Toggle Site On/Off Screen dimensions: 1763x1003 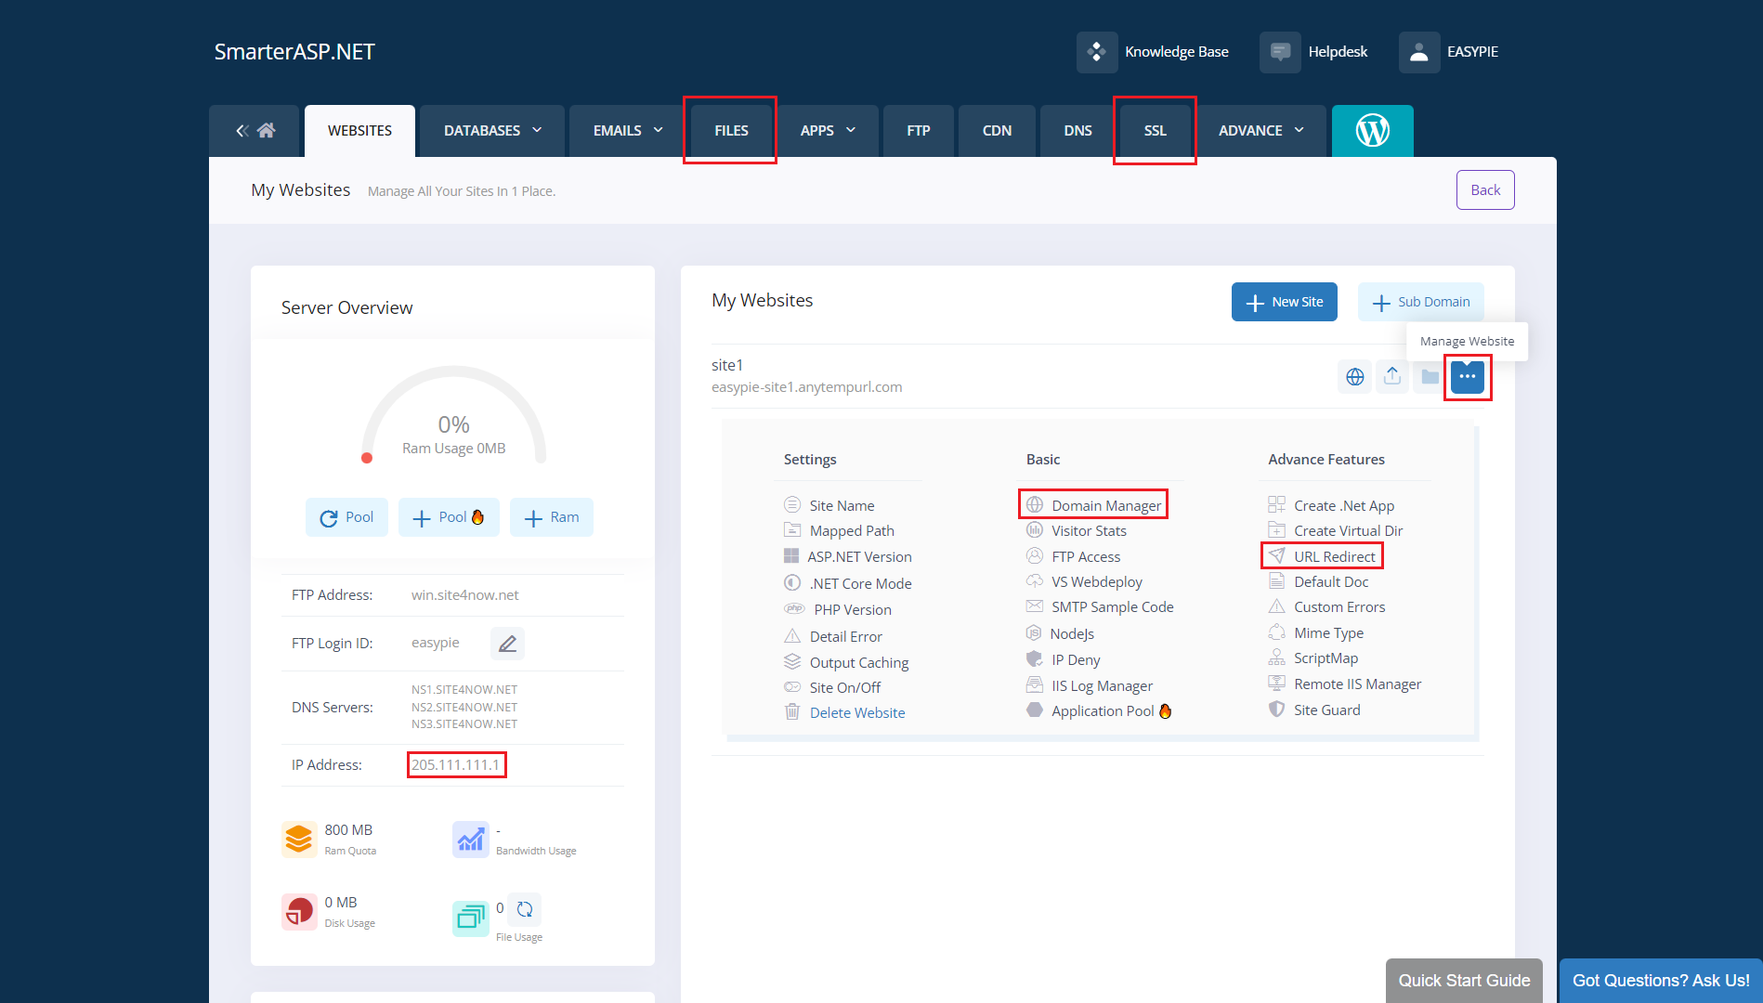tap(843, 687)
